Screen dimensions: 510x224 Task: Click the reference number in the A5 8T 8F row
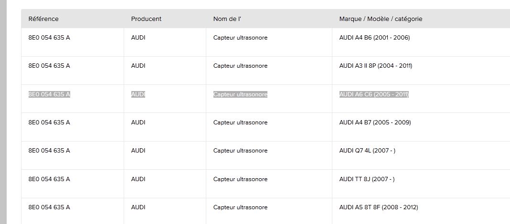pyautogui.click(x=49, y=207)
